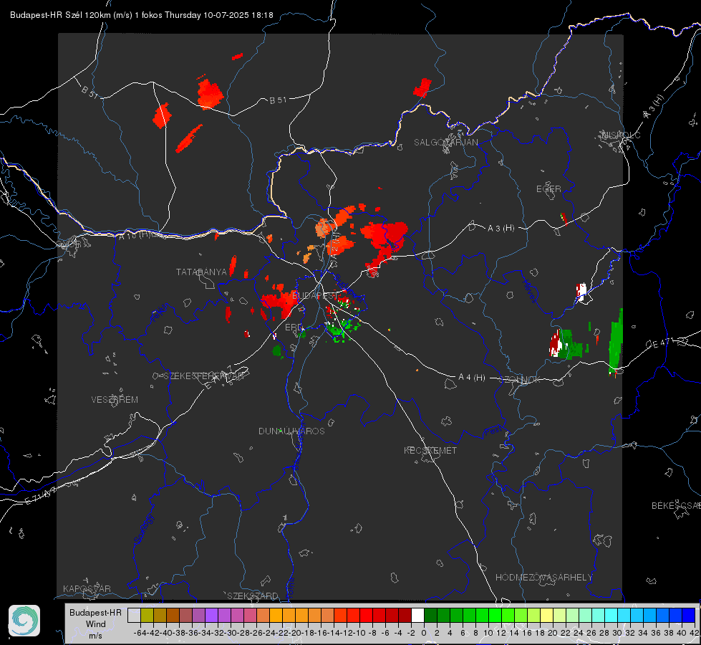Click the Somogy county label
This screenshot has width=701, height=645.
143,530
